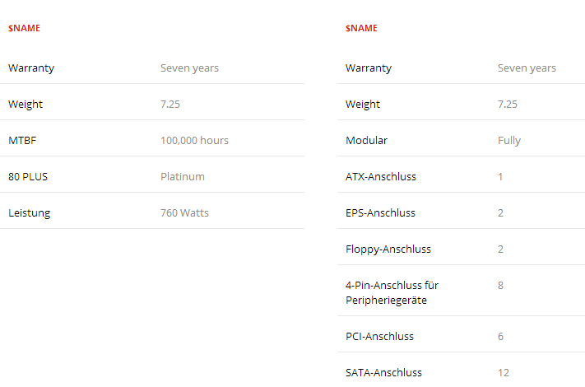Click the Platinum rating value
This screenshot has width=585, height=387.
click(182, 177)
